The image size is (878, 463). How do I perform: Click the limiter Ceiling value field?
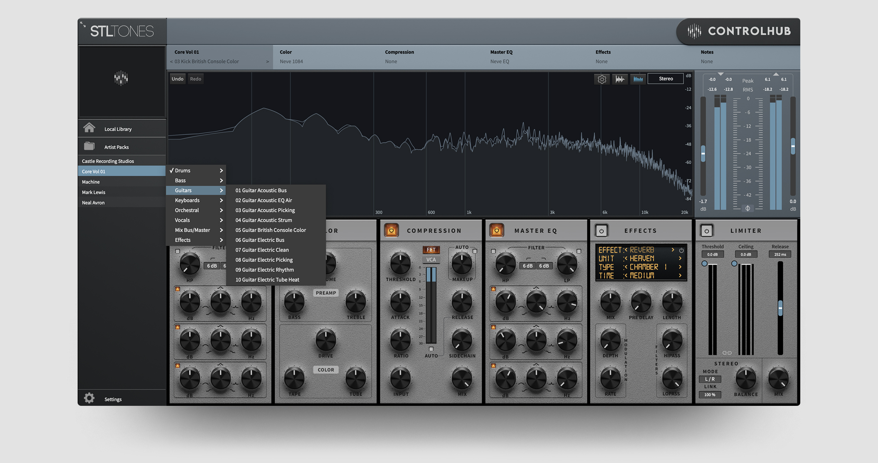746,254
